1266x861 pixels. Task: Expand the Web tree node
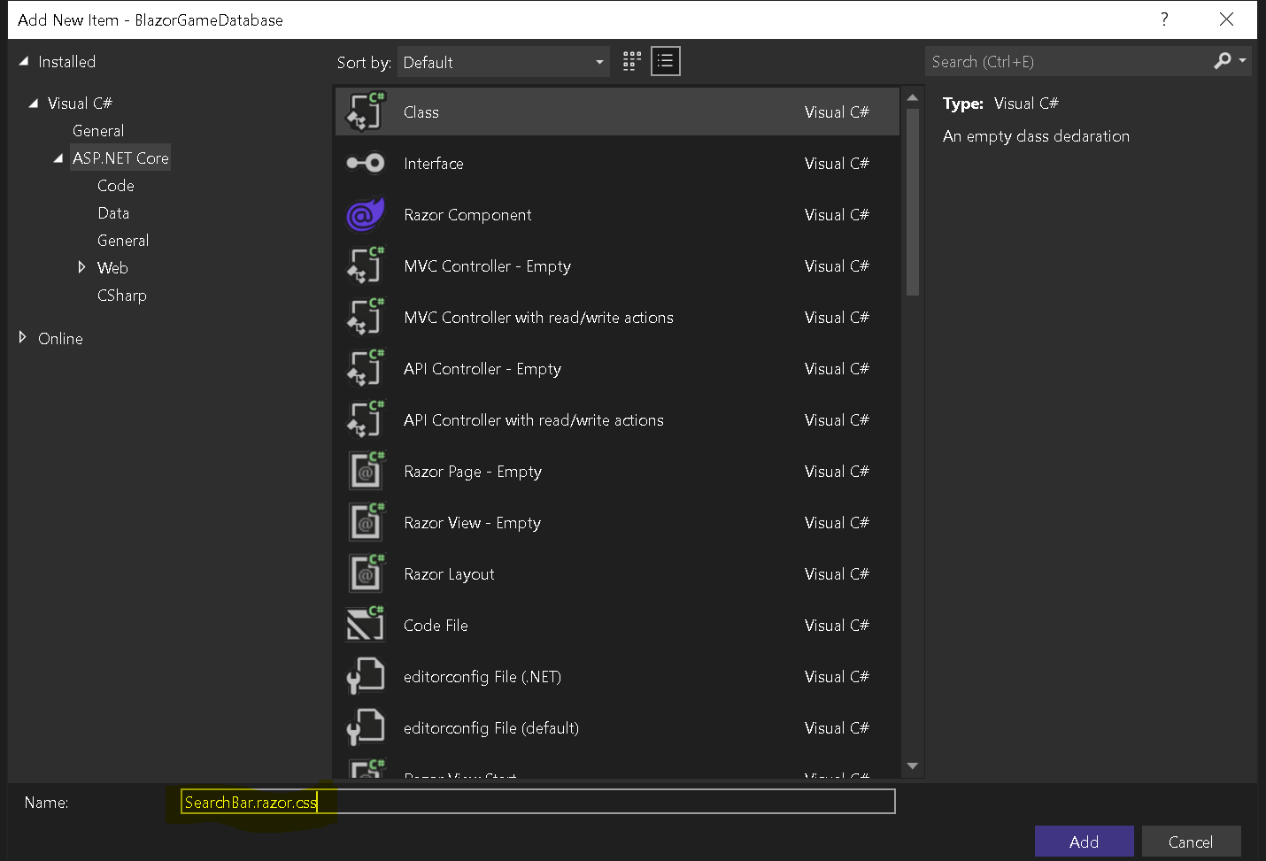[81, 267]
